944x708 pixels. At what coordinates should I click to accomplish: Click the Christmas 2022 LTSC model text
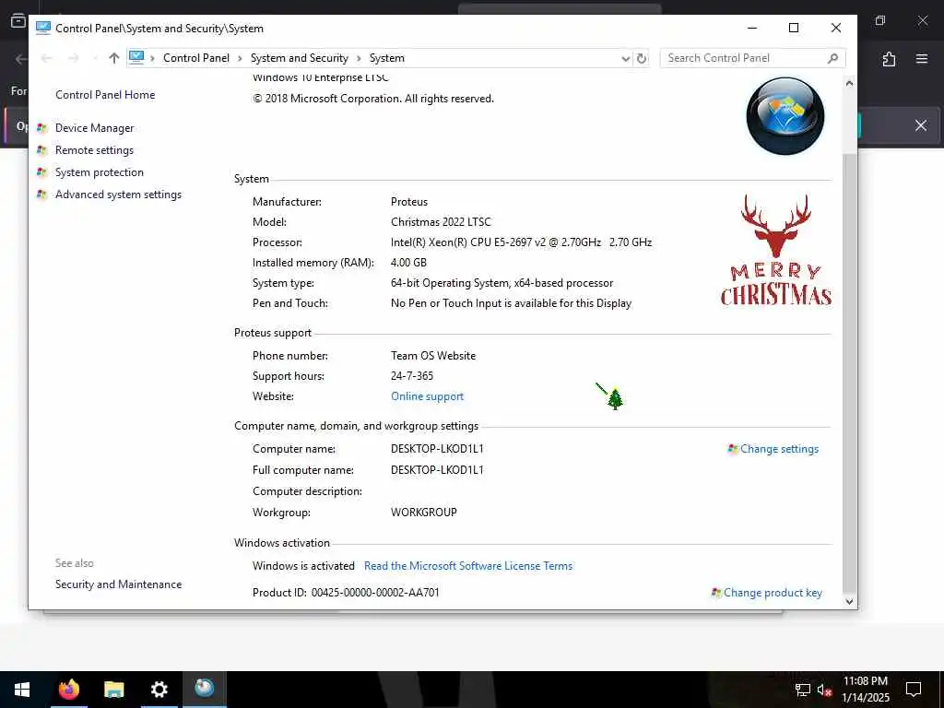coord(441,221)
